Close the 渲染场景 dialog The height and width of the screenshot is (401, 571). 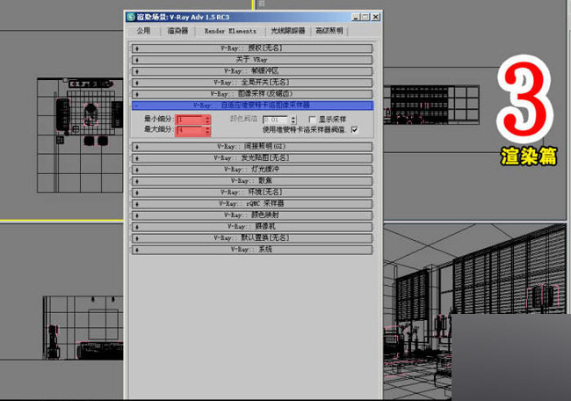[375, 17]
